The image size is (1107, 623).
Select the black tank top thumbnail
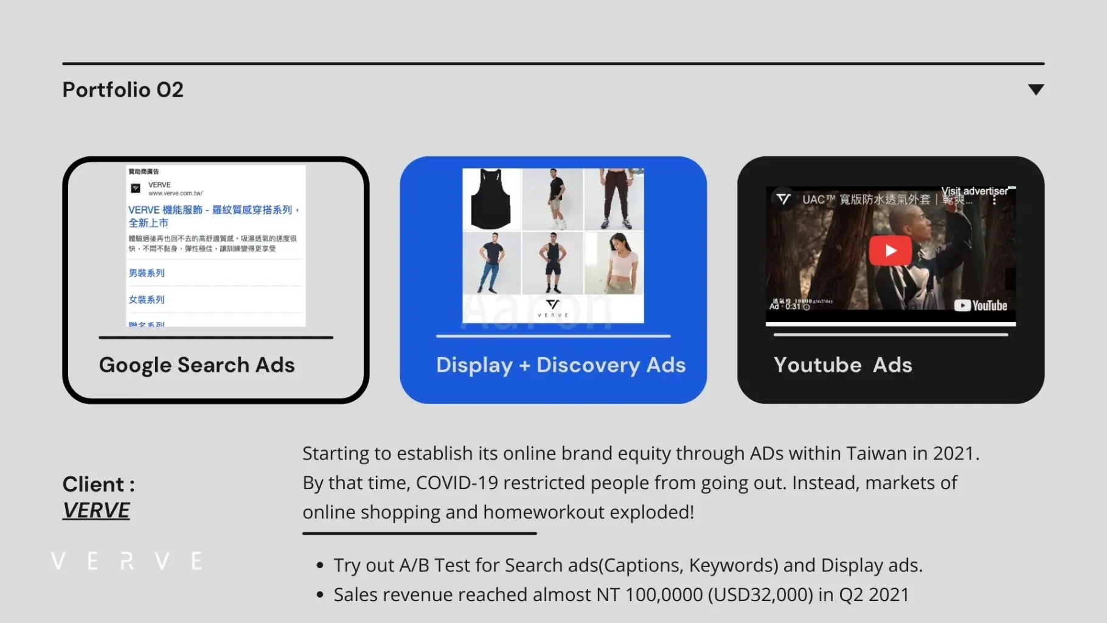click(x=491, y=200)
